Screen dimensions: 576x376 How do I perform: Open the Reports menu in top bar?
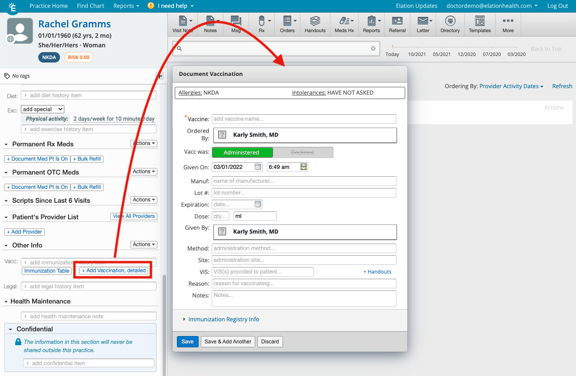pos(126,6)
